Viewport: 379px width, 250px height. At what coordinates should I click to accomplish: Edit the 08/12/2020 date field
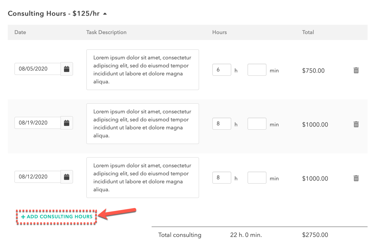coord(37,177)
